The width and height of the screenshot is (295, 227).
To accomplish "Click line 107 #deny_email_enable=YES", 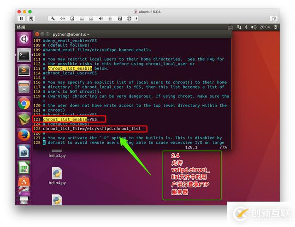I will (x=70, y=41).
